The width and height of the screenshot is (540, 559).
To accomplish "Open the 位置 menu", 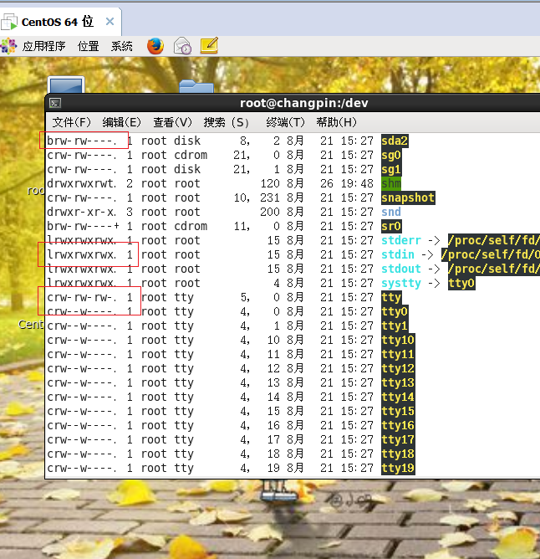I will (x=88, y=46).
